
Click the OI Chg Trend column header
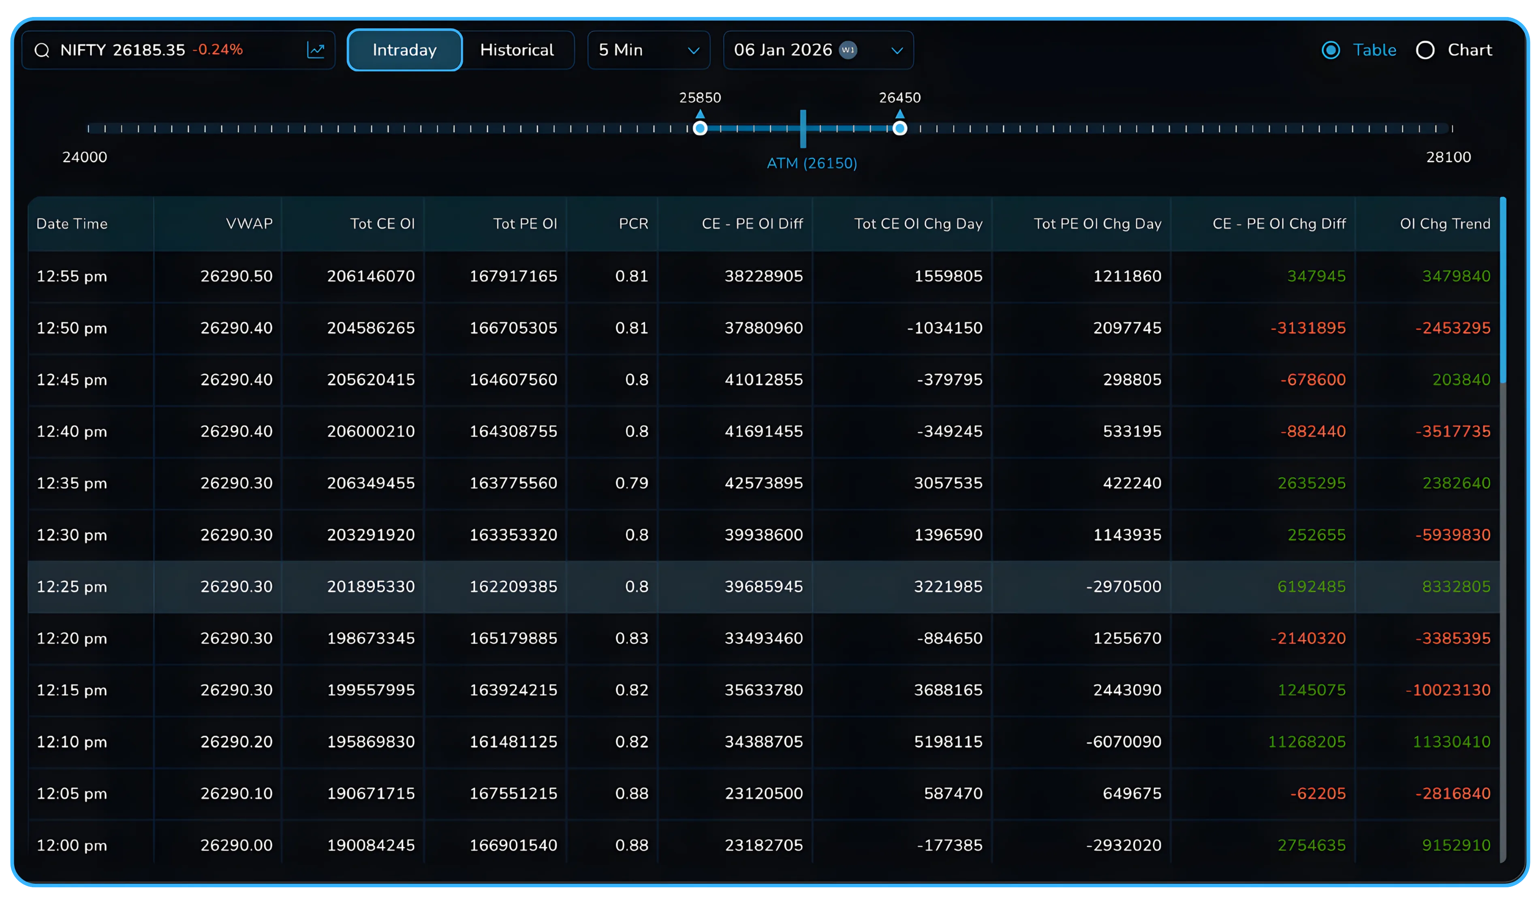click(1444, 224)
